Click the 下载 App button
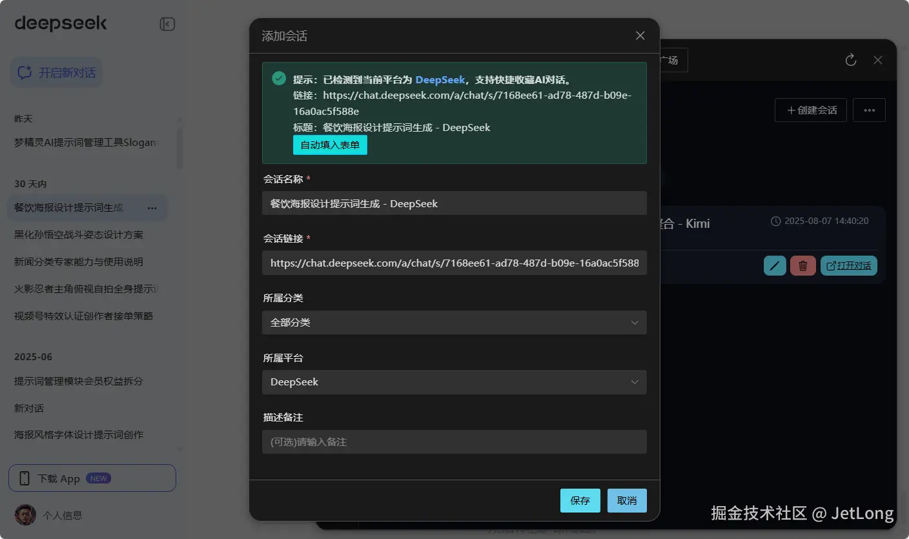909x539 pixels. coord(92,478)
